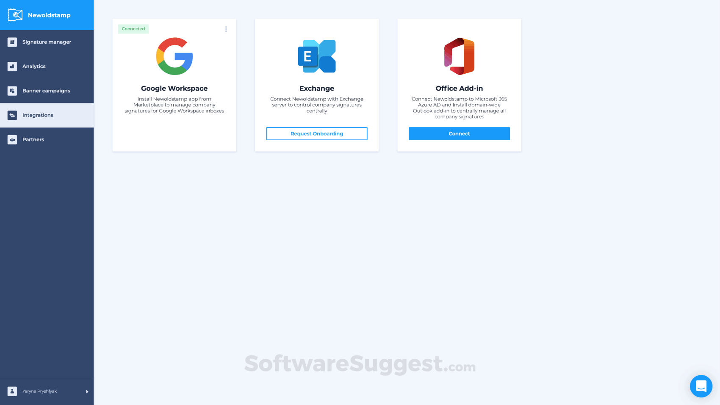The height and width of the screenshot is (405, 720).
Task: Click the Office Add-in logo
Action: click(x=459, y=56)
